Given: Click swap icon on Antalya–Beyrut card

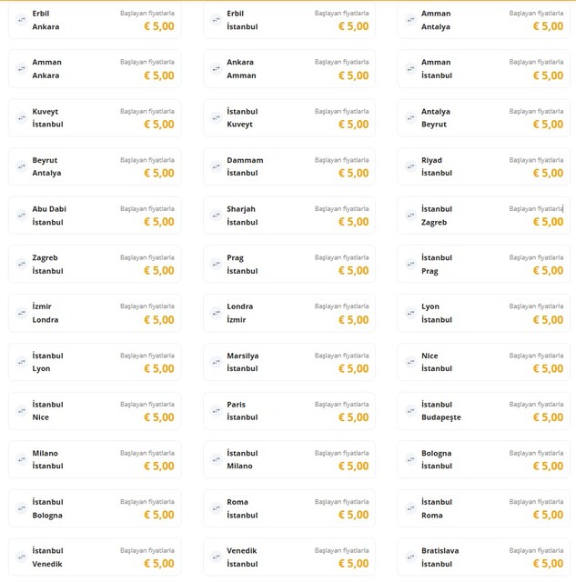Looking at the screenshot, I should 411,118.
